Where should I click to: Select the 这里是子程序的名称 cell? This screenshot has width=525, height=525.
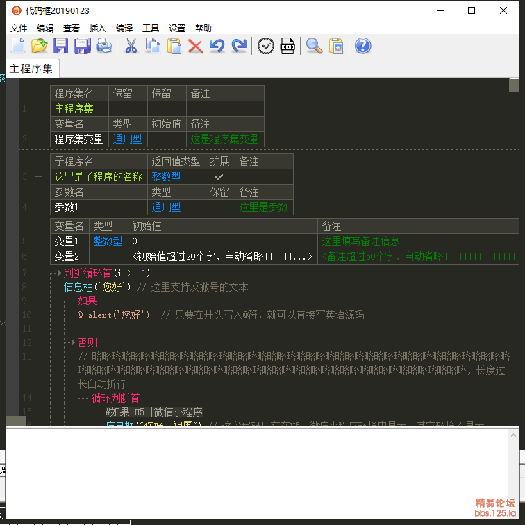(99, 177)
